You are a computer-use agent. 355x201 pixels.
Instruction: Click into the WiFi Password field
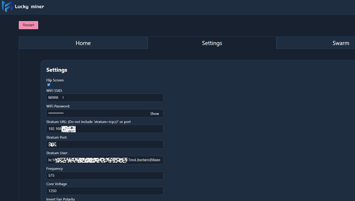tap(97, 113)
